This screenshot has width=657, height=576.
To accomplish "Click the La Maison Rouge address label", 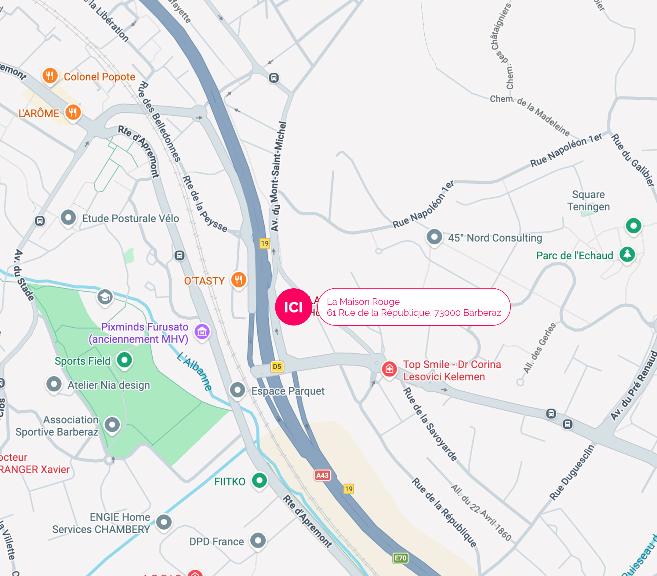I will pos(414,307).
